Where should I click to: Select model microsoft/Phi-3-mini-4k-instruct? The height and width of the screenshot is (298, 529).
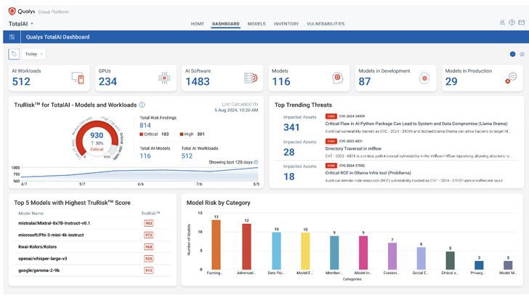click(51, 235)
